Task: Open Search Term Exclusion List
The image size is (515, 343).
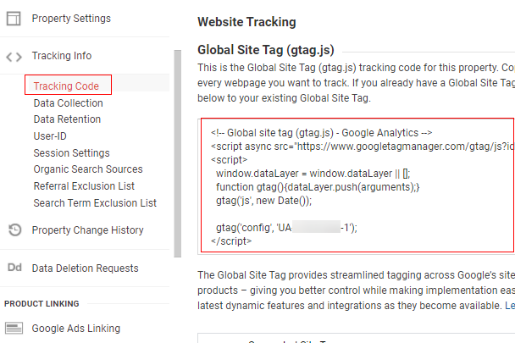Action: point(95,202)
